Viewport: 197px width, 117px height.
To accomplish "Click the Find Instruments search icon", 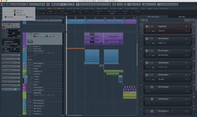I will (x=146, y=20).
